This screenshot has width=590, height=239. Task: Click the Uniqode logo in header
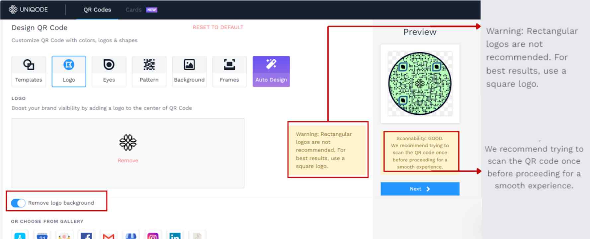tap(28, 10)
